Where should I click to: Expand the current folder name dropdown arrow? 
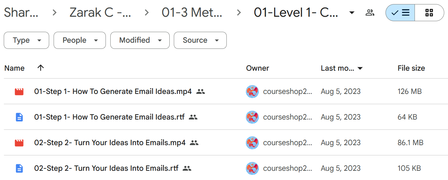pyautogui.click(x=352, y=13)
